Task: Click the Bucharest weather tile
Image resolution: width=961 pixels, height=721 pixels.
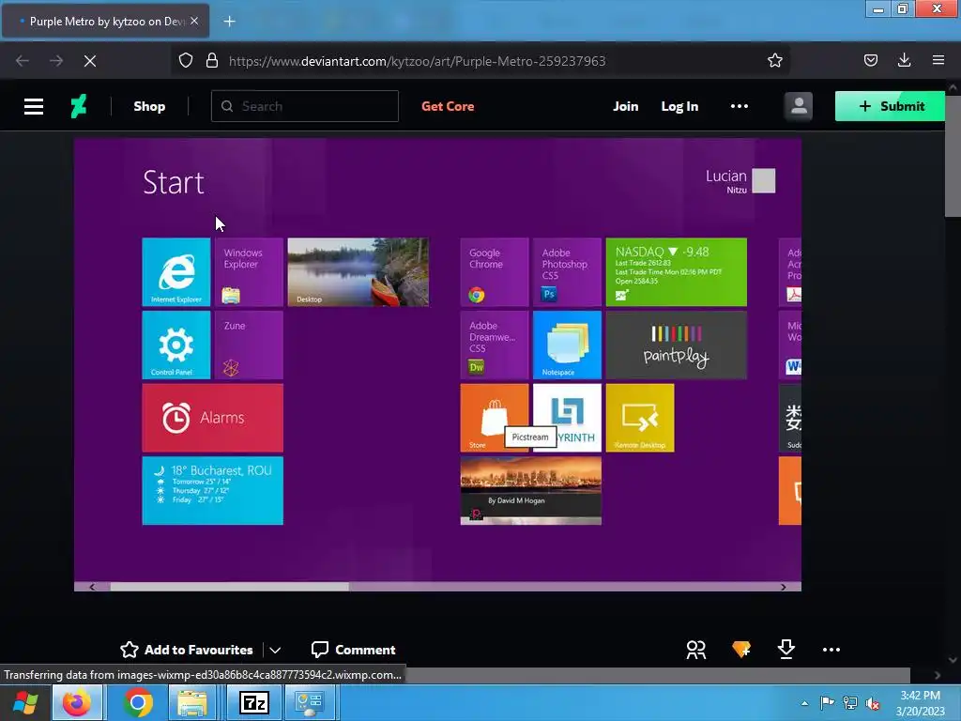Action: (x=213, y=490)
